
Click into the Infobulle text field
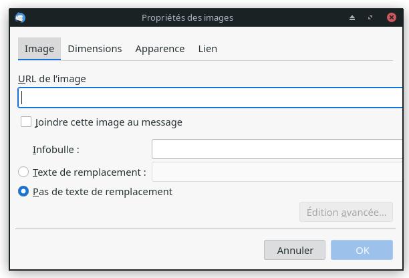coord(277,149)
